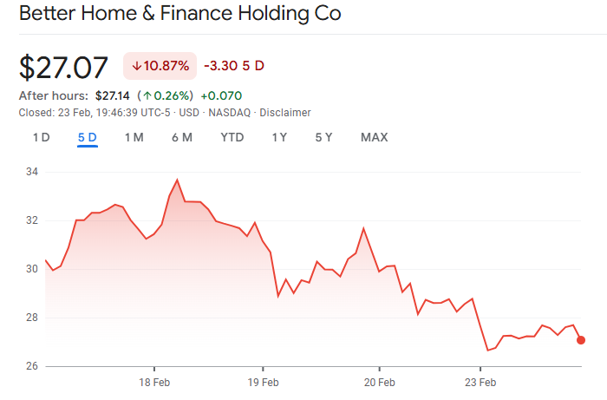Click the $27.07 current price
Viewport: 607px width, 400px height.
pyautogui.click(x=64, y=68)
